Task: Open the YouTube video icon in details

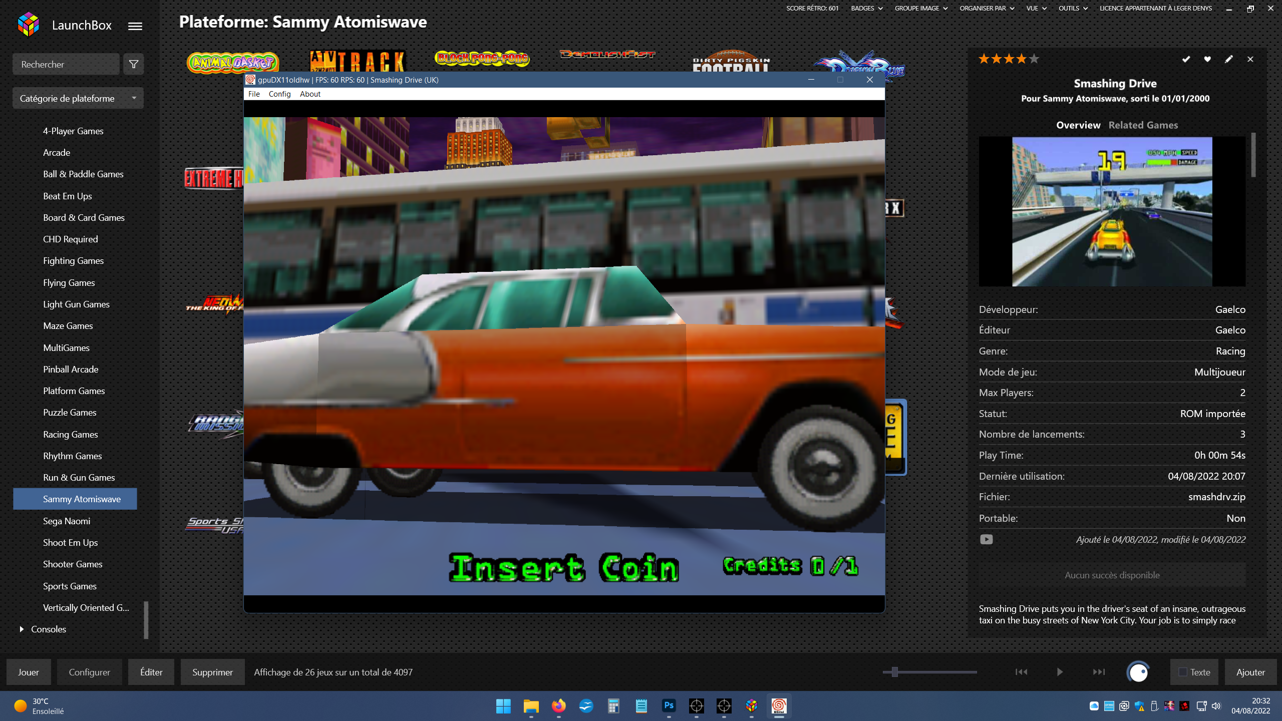Action: pyautogui.click(x=986, y=539)
